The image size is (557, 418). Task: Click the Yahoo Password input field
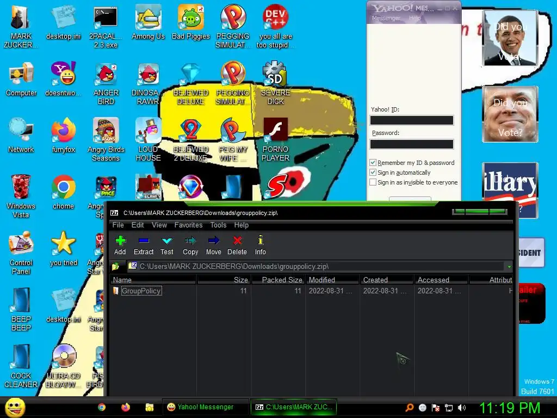[x=412, y=144]
